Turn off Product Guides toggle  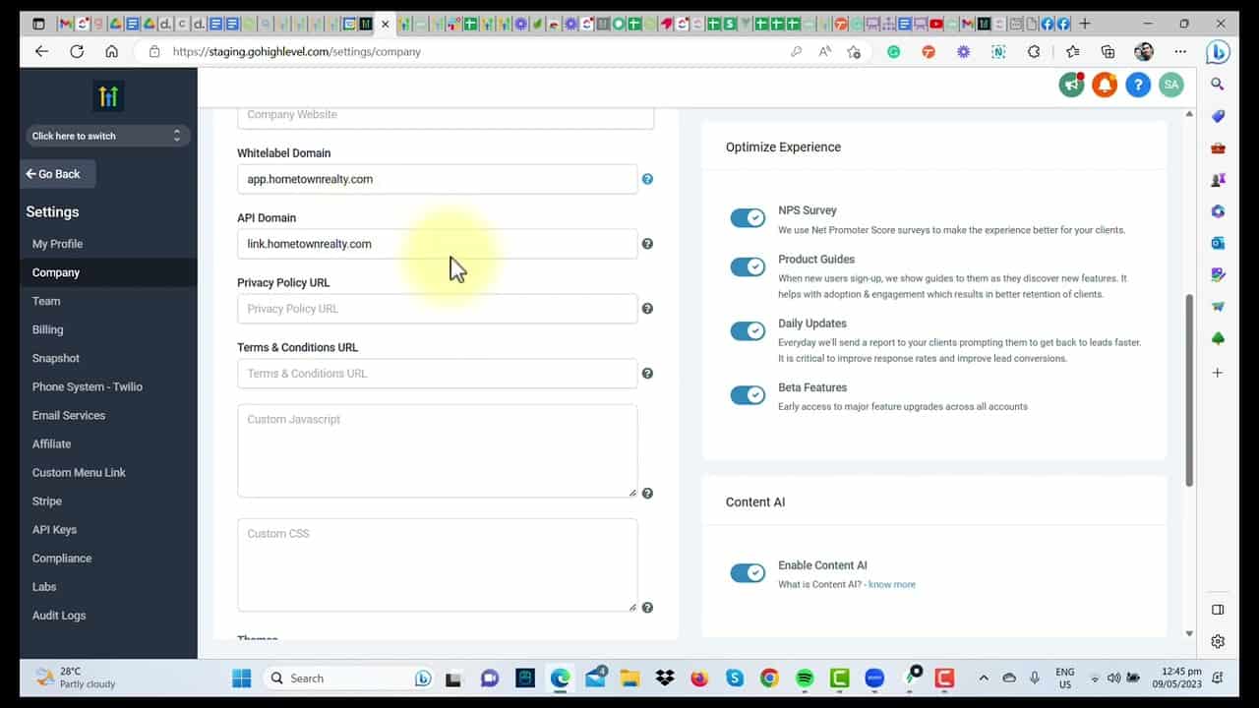point(748,267)
